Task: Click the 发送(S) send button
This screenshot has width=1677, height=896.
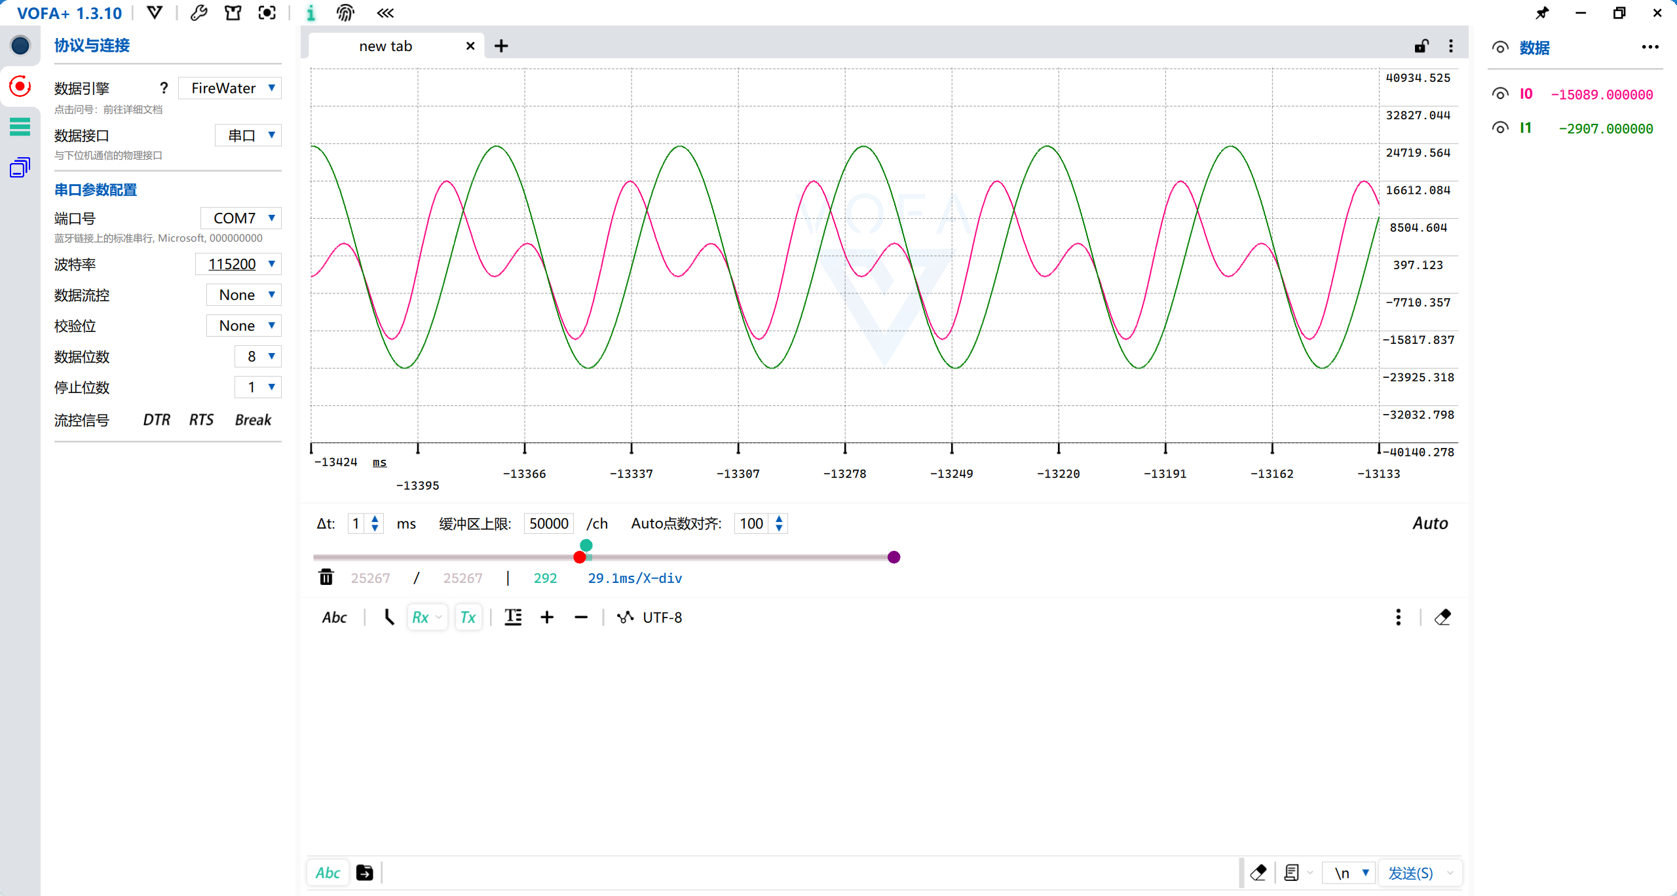Action: [x=1411, y=872]
